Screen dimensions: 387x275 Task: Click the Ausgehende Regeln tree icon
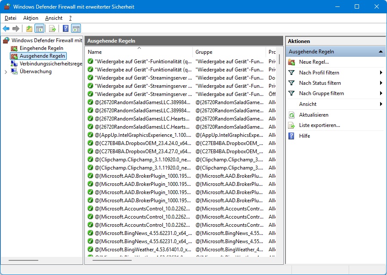pos(14,56)
